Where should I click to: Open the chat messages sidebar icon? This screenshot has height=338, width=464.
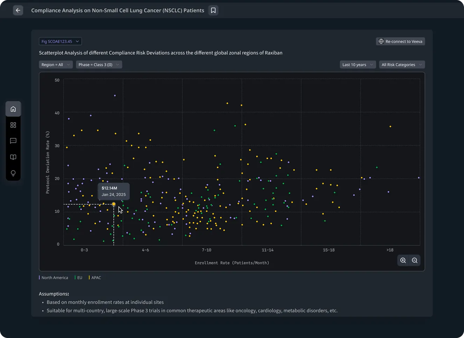click(x=13, y=141)
